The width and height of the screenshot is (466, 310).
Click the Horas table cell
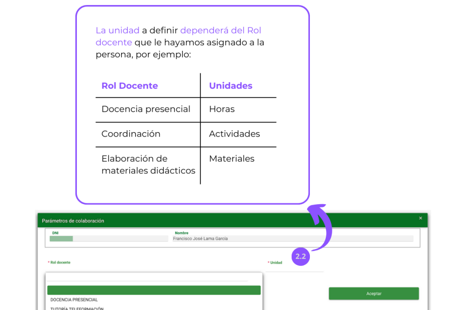tap(222, 109)
